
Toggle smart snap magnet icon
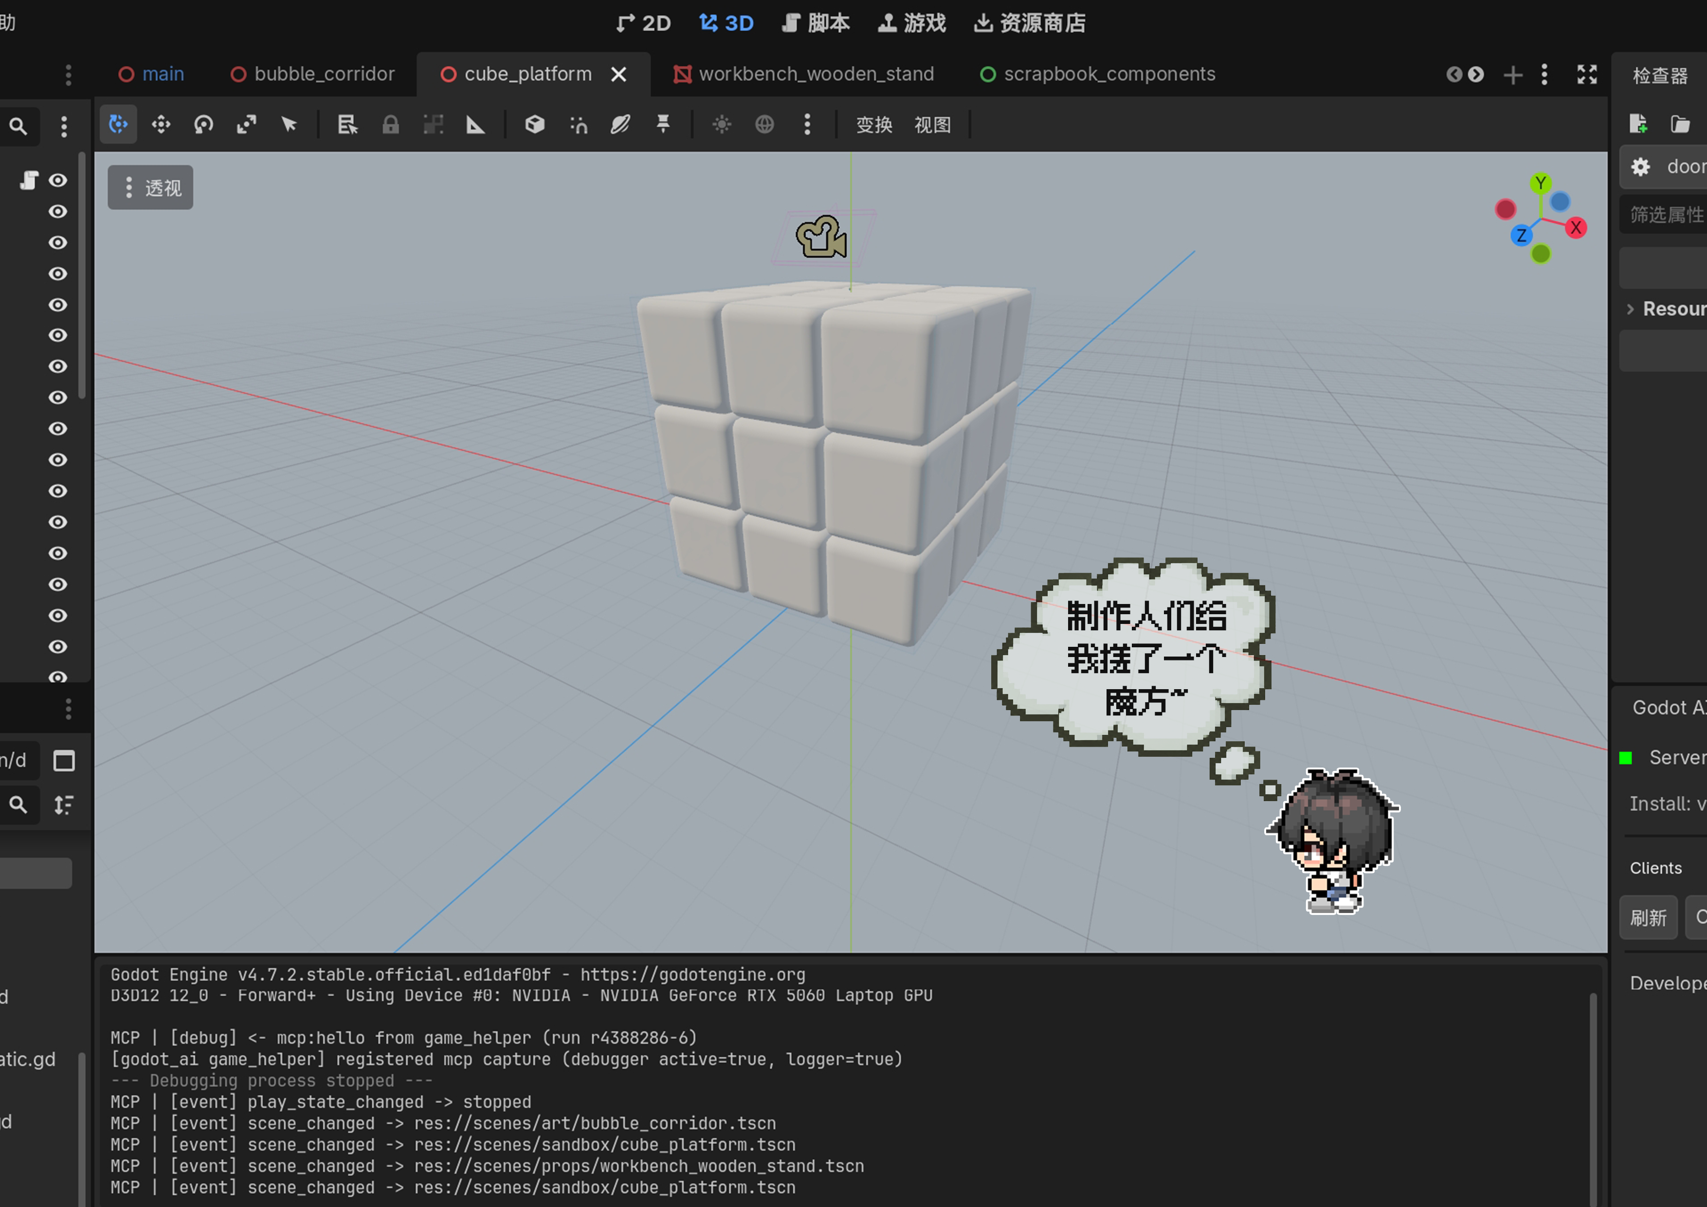point(578,124)
